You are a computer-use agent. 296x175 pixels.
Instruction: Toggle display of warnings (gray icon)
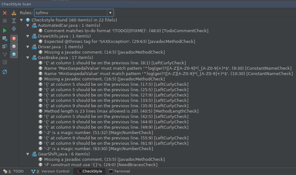coord(14,46)
